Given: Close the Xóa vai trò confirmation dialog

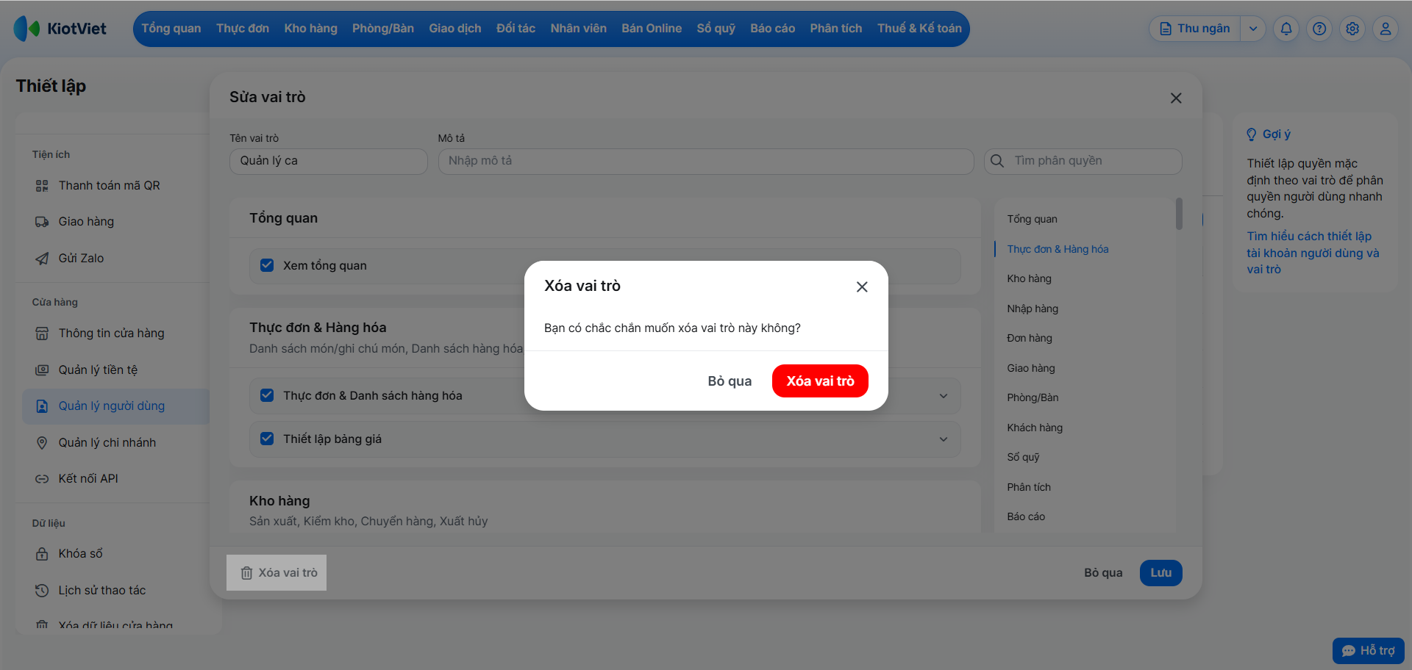Looking at the screenshot, I should coord(862,287).
